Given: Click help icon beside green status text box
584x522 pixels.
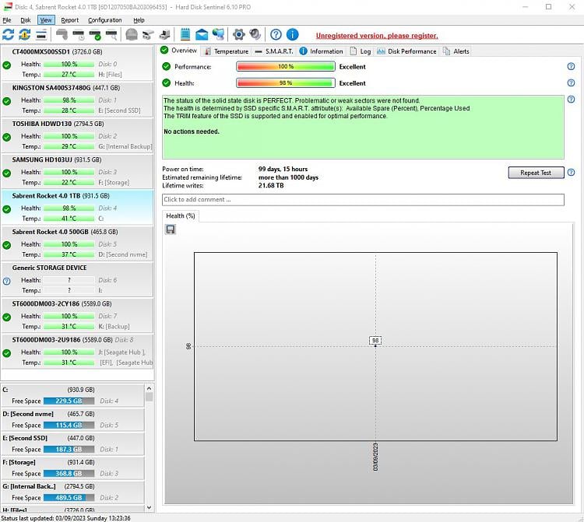Looking at the screenshot, I should pyautogui.click(x=571, y=100).
